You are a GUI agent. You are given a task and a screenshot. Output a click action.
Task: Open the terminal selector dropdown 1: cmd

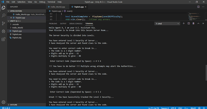point(167,24)
